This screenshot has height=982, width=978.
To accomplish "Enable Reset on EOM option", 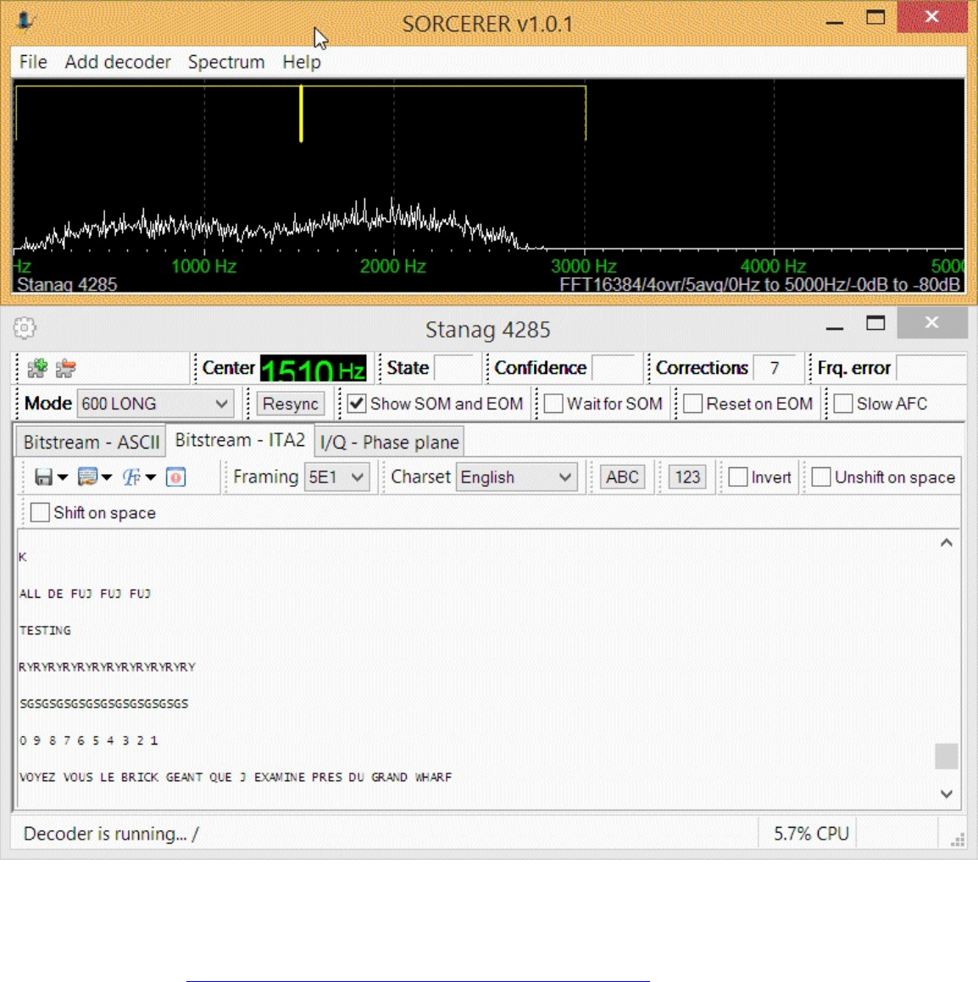I will pyautogui.click(x=692, y=404).
